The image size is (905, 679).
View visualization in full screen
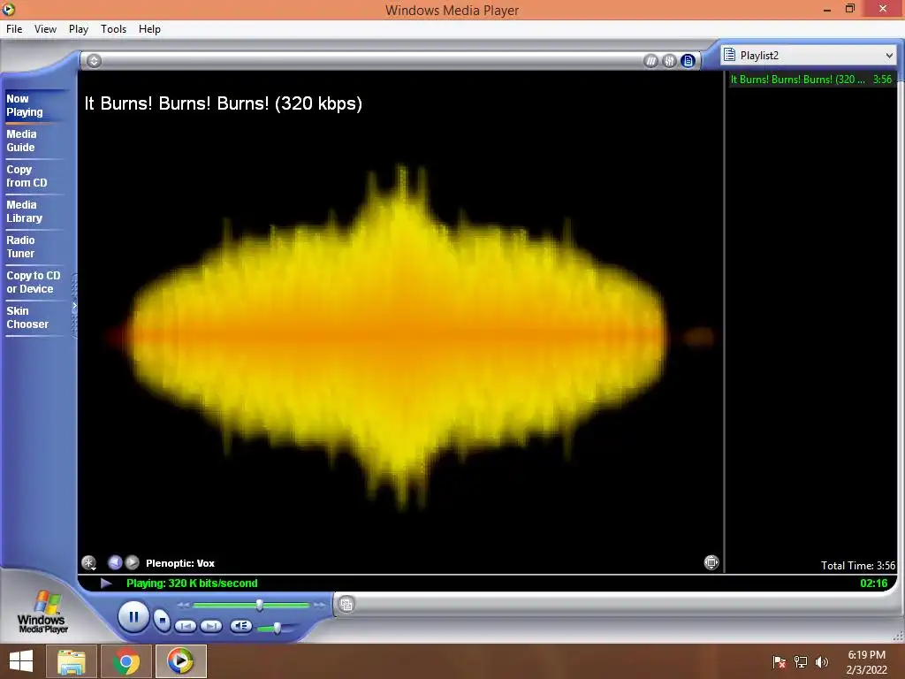click(711, 561)
